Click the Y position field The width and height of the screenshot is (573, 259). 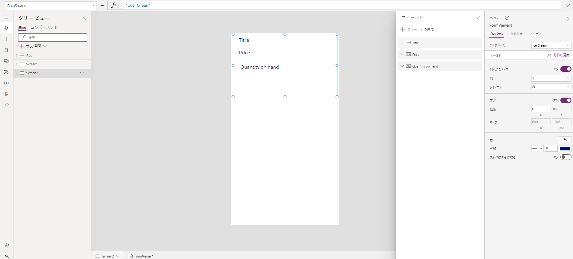click(561, 109)
